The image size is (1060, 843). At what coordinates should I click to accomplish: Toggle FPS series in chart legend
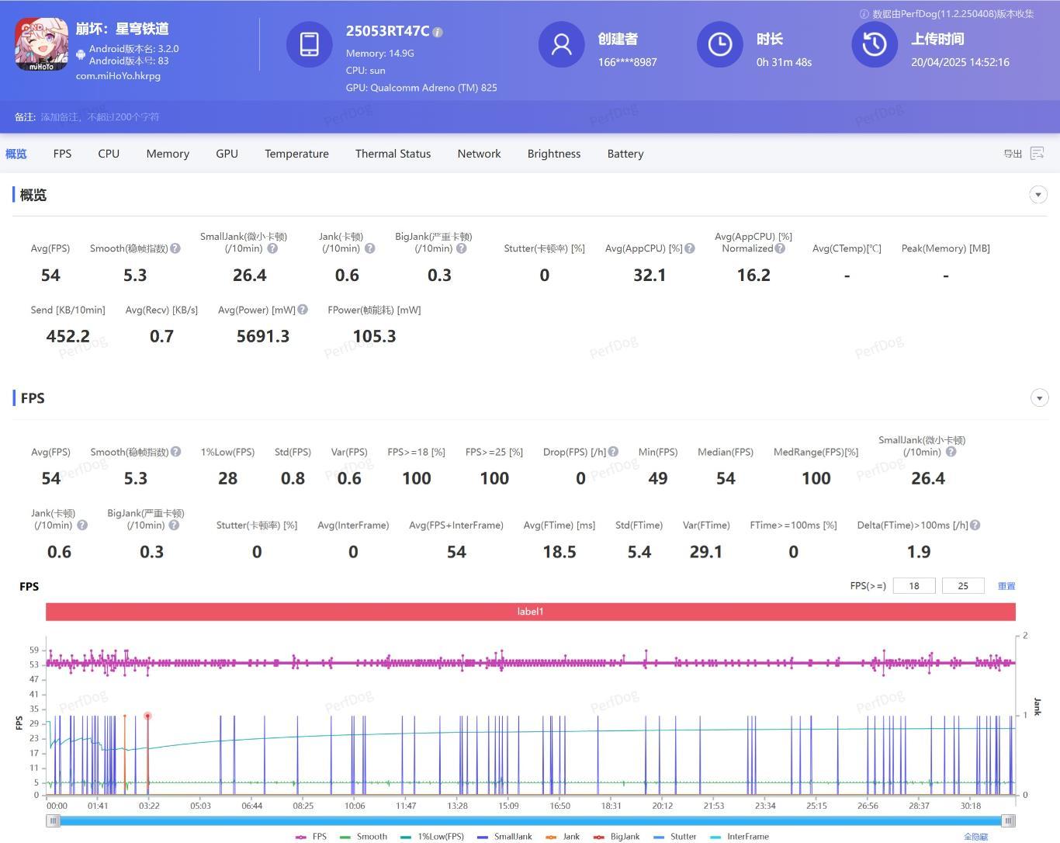312,837
